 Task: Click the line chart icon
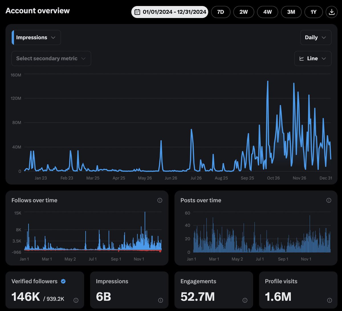(302, 58)
